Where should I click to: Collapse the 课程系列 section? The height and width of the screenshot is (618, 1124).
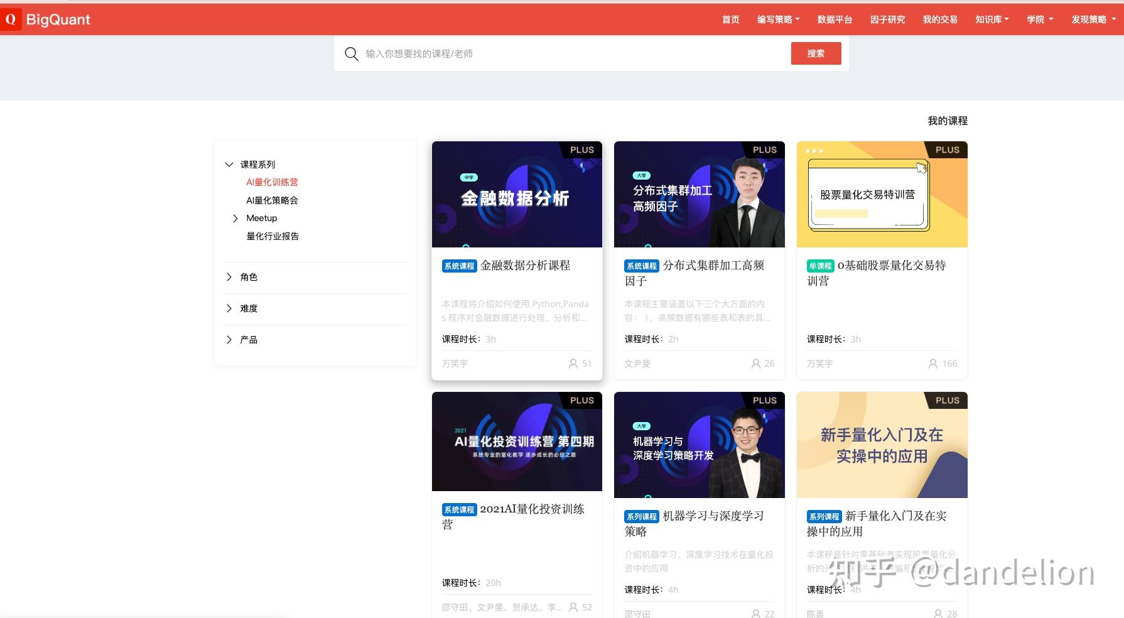[x=230, y=164]
